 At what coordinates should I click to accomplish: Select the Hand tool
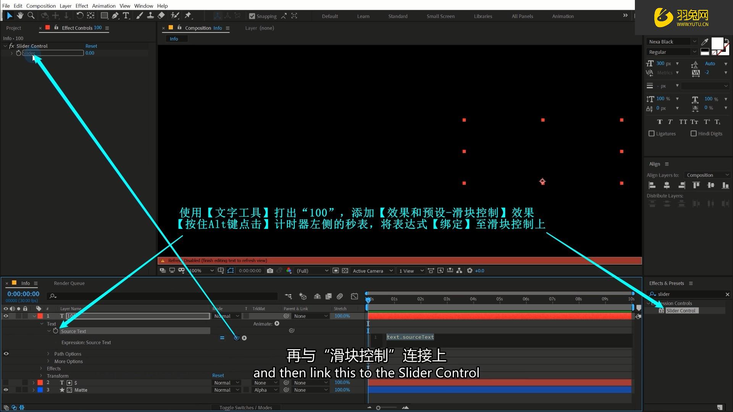(x=20, y=16)
